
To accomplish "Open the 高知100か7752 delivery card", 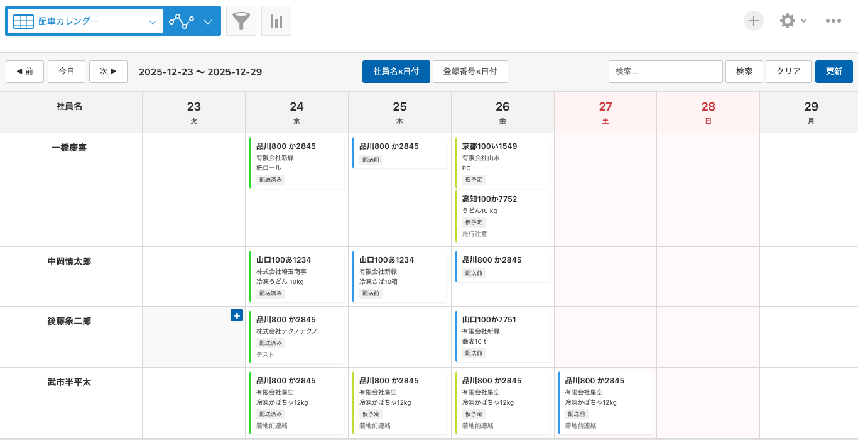I will [503, 216].
